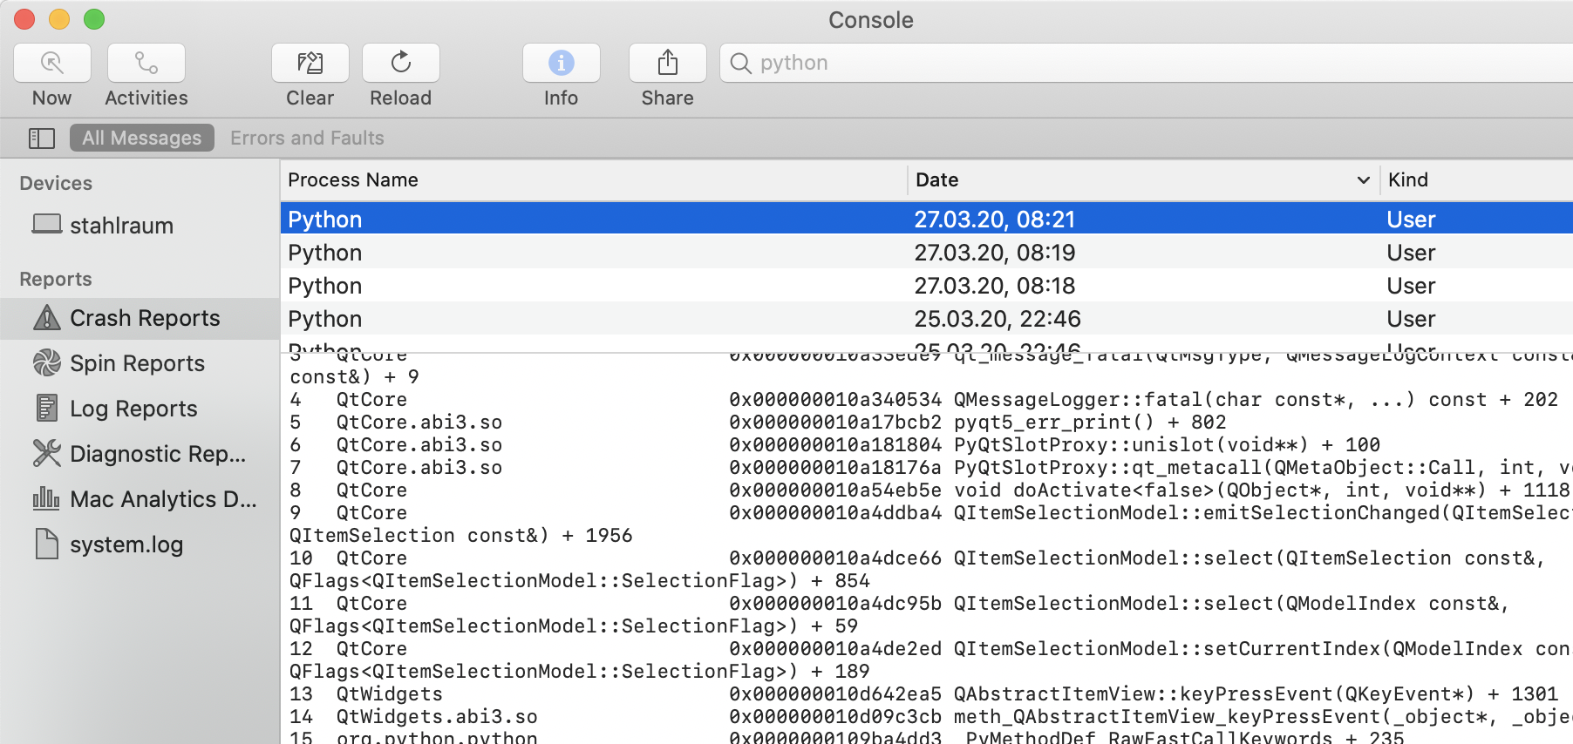Click the Crash Reports warning icon
The height and width of the screenshot is (744, 1573).
[x=46, y=317]
